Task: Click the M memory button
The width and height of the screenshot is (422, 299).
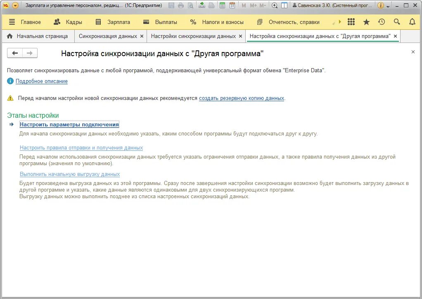Action: point(244,5)
